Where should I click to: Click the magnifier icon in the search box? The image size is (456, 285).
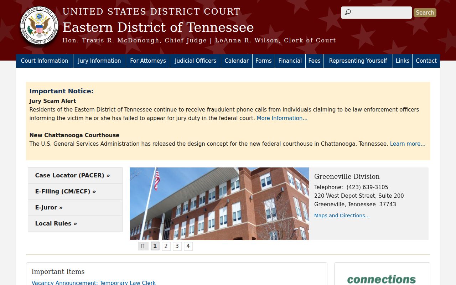pyautogui.click(x=348, y=12)
